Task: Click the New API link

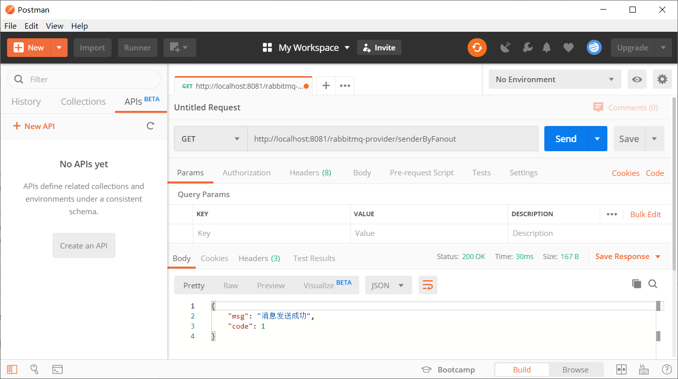Action: [34, 126]
